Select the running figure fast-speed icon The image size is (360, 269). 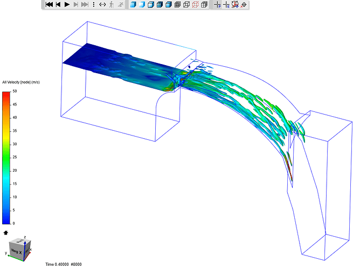121,4
